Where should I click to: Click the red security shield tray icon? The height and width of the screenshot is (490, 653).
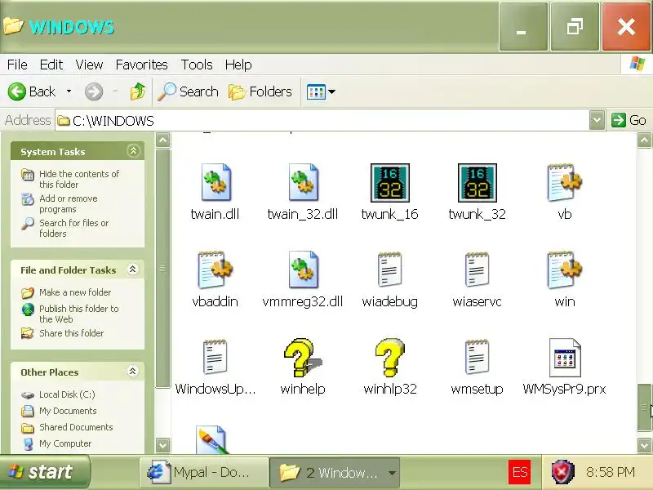point(563,473)
